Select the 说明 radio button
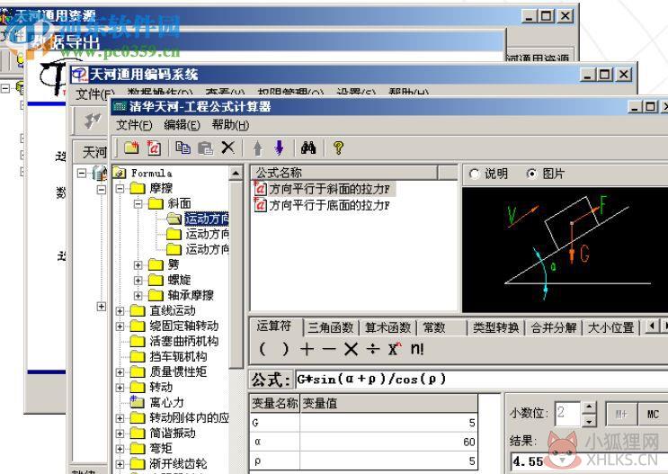The height and width of the screenshot is (474, 668). pos(474,174)
